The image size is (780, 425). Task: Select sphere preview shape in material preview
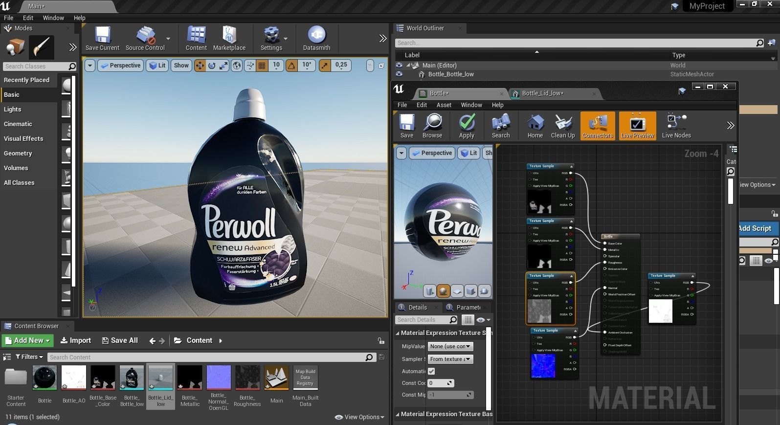pos(444,291)
